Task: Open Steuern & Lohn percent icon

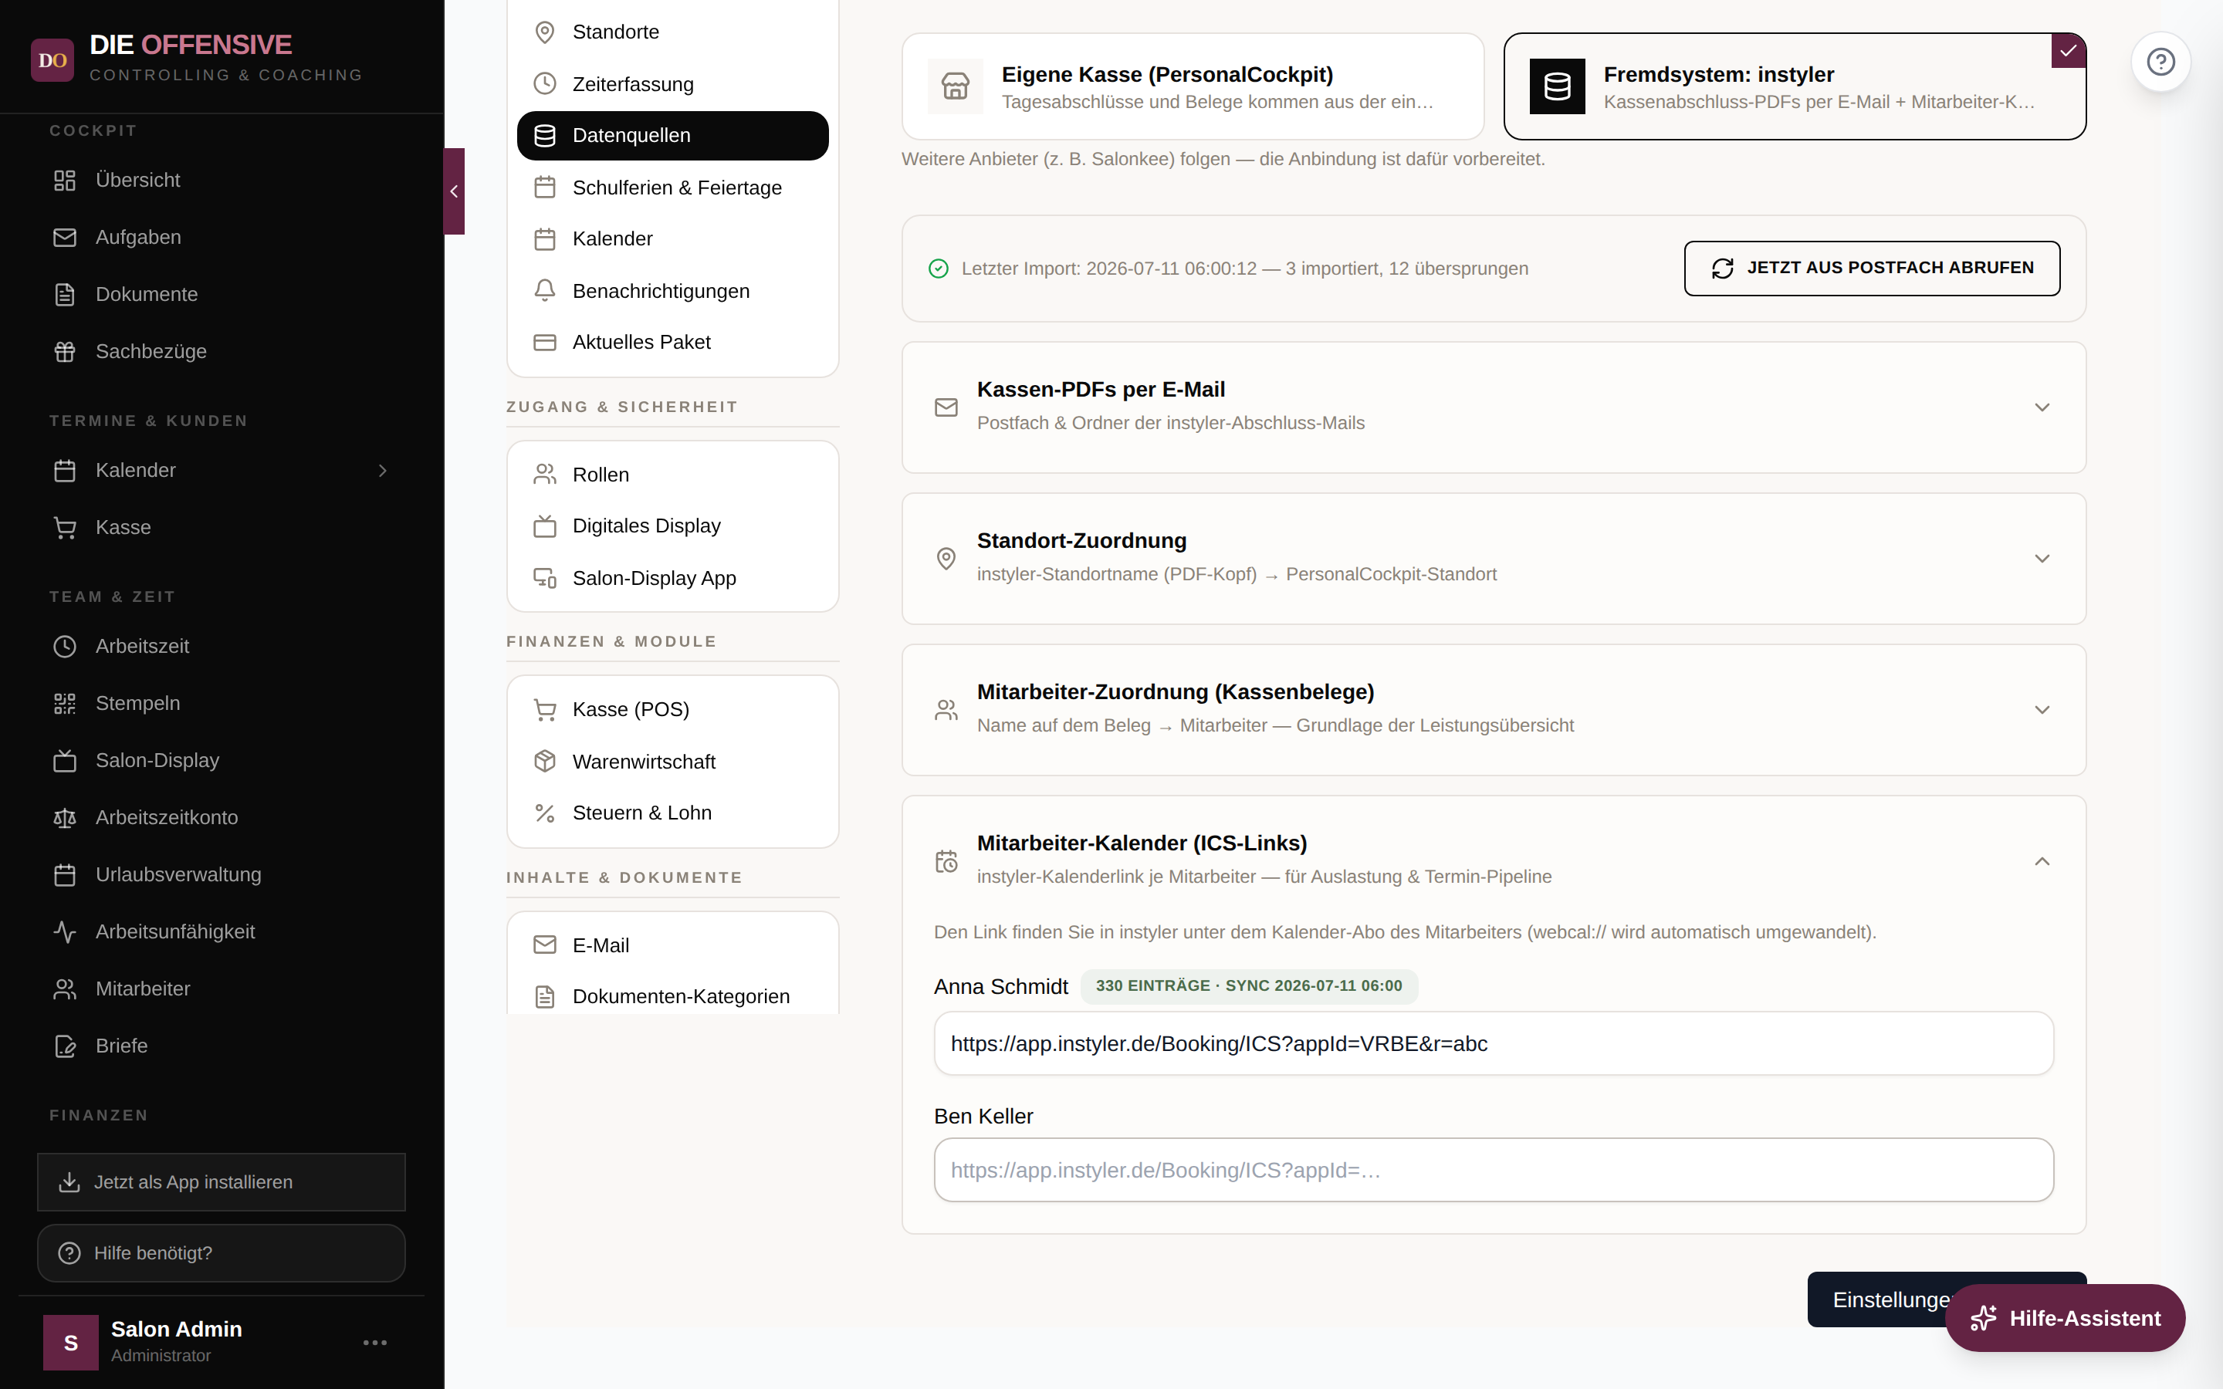Action: [545, 813]
